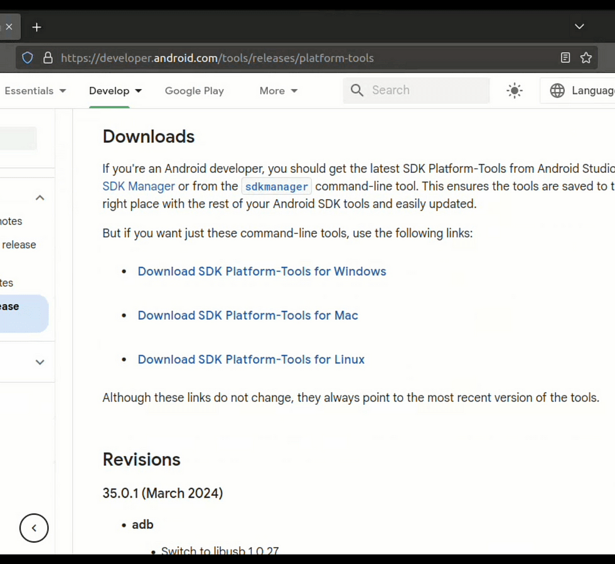
Task: Open the Google Play tab
Action: pos(194,91)
